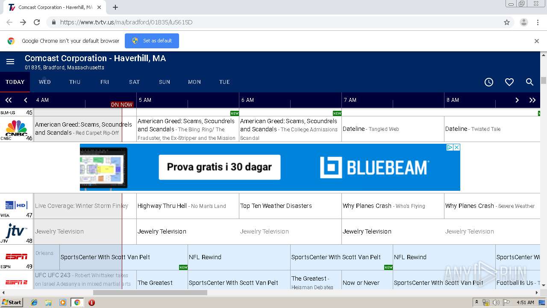
Task: Select the SAT day tab
Action: pyautogui.click(x=135, y=82)
